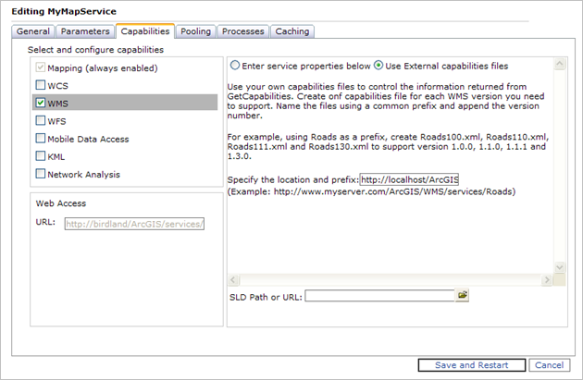Enable the WFS capability checkbox
Viewport: 583px width, 380px height.
click(41, 120)
